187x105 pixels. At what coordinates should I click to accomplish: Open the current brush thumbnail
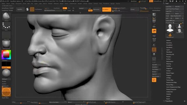(x=6, y=17)
